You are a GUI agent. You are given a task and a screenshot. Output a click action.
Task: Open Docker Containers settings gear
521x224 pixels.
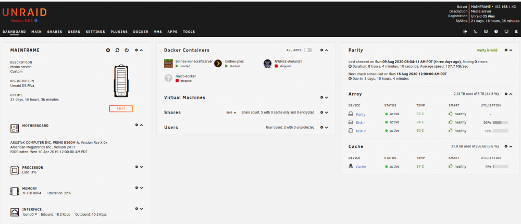point(321,50)
